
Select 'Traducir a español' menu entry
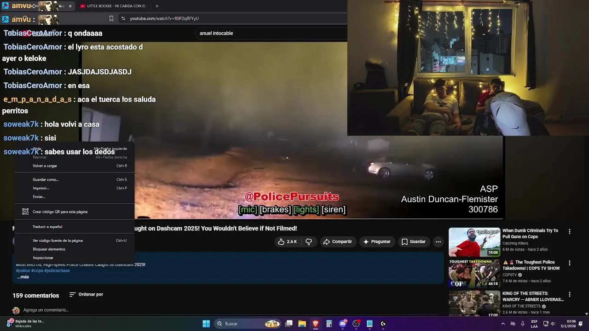74,227
